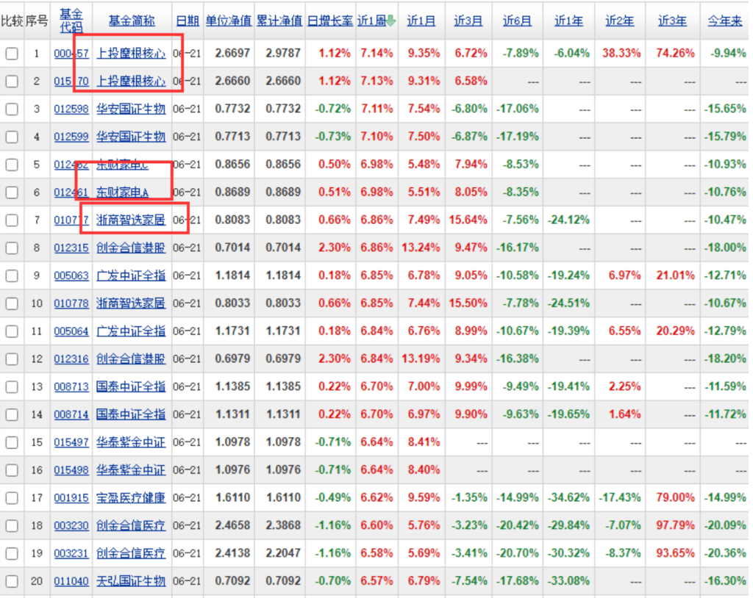Image resolution: width=753 pixels, height=598 pixels.
Task: Click the unit net value 2.6697
Action: coord(232,54)
